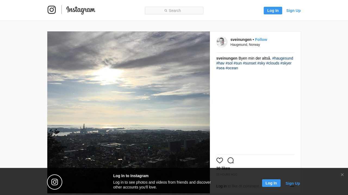Click the comment speech bubble icon
The image size is (348, 195).
pos(231,160)
